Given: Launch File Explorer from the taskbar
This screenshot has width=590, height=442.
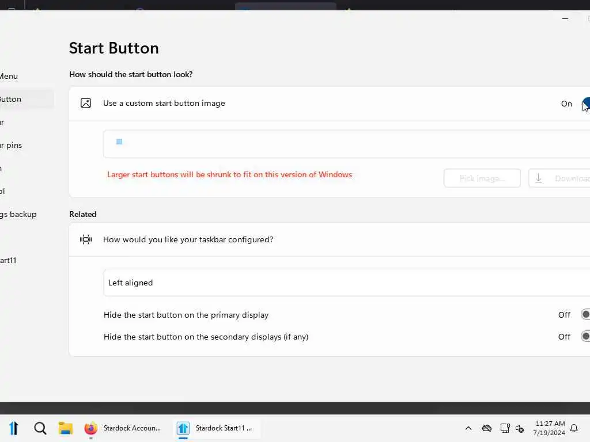Looking at the screenshot, I should coord(65,428).
